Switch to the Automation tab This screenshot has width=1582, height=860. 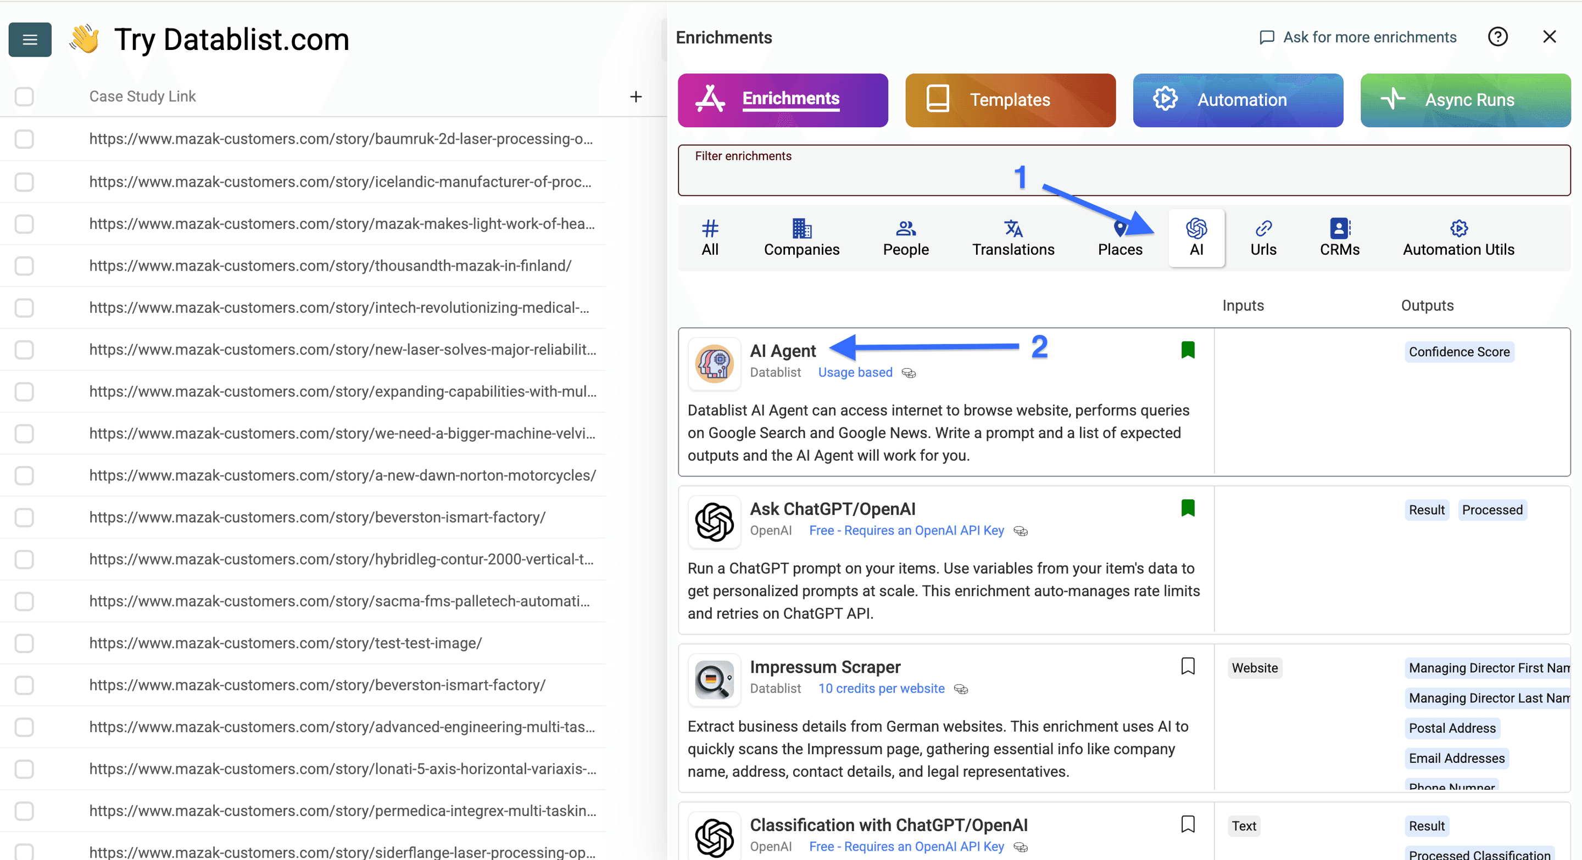coord(1238,100)
